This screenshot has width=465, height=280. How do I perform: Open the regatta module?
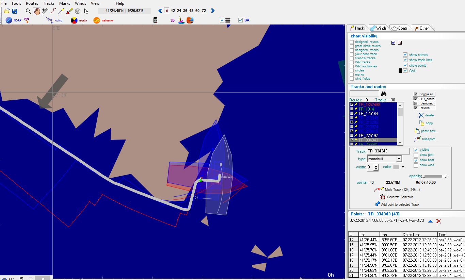point(79,20)
